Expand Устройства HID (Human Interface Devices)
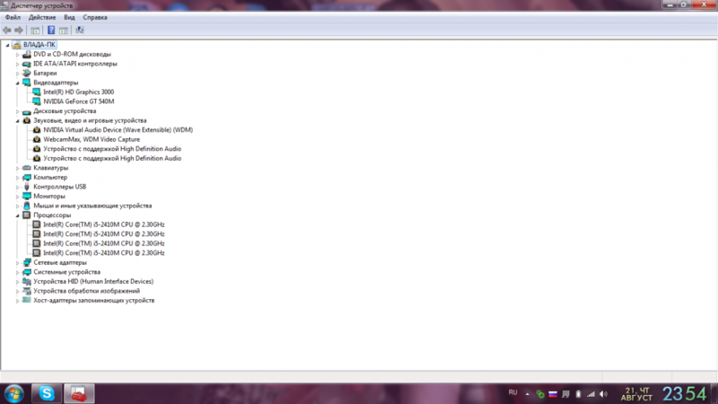The width and height of the screenshot is (718, 404). pos(17,282)
